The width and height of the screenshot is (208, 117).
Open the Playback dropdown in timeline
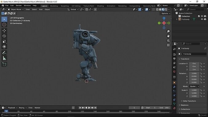tap(13, 108)
